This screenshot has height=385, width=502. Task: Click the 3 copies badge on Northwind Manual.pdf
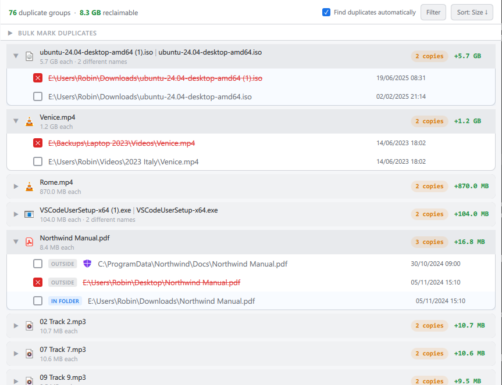tap(429, 242)
